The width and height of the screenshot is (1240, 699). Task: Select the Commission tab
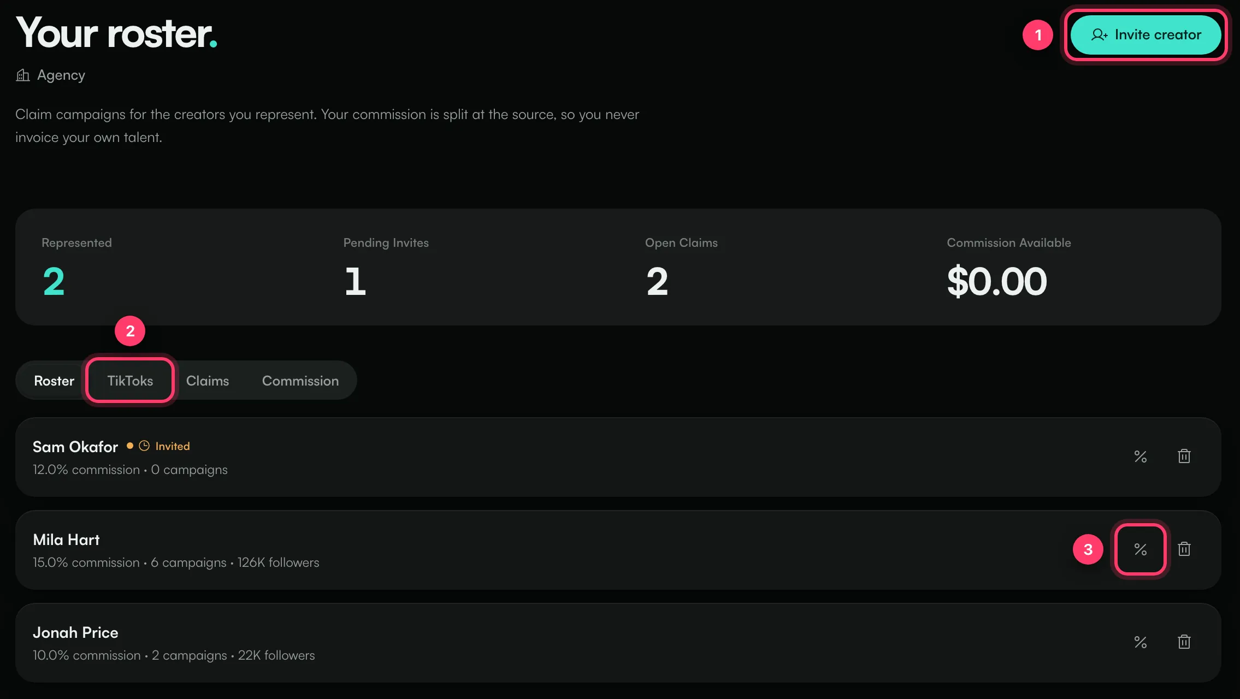[300, 381]
